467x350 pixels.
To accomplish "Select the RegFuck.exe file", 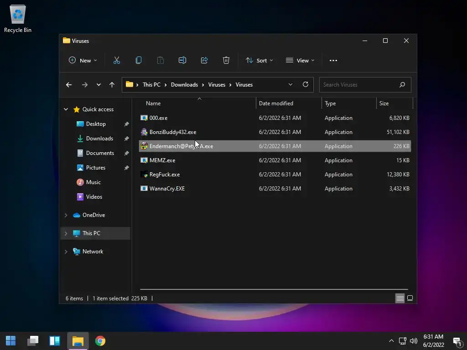I will (x=275, y=175).
